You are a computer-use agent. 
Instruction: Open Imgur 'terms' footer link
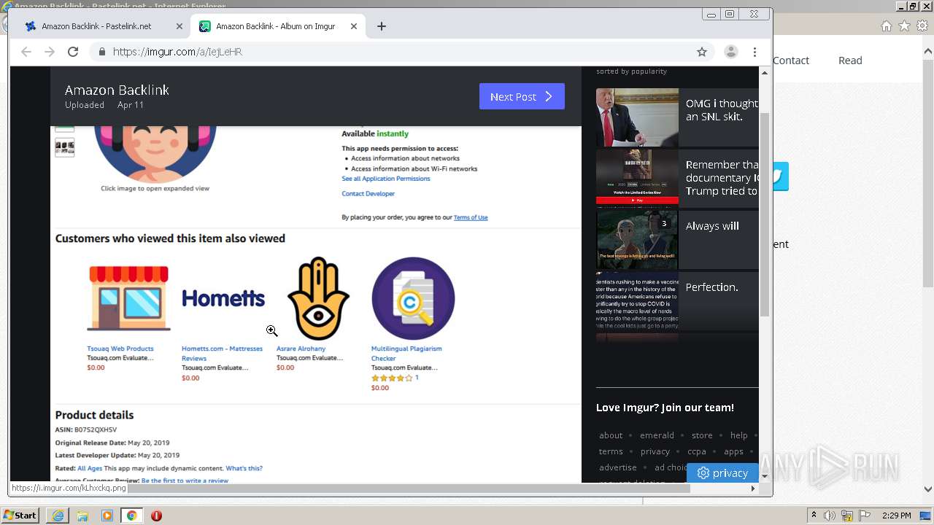611,451
